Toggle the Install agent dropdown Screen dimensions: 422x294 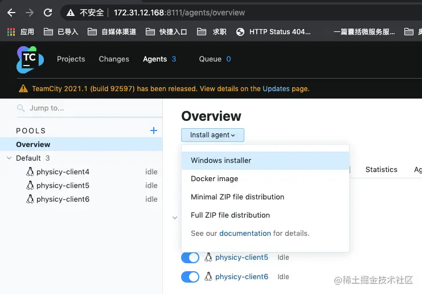[x=212, y=135]
